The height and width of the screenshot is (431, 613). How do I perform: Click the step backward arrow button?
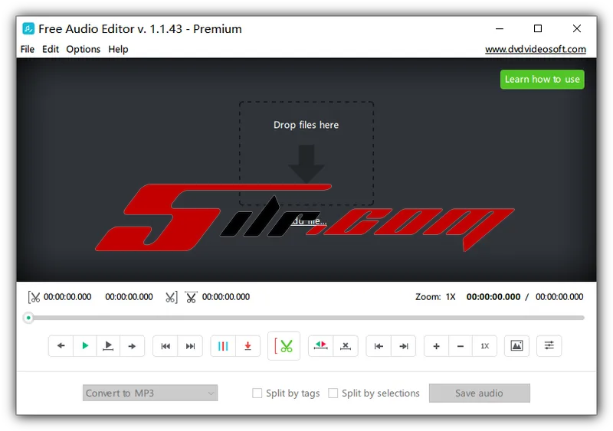(x=61, y=346)
